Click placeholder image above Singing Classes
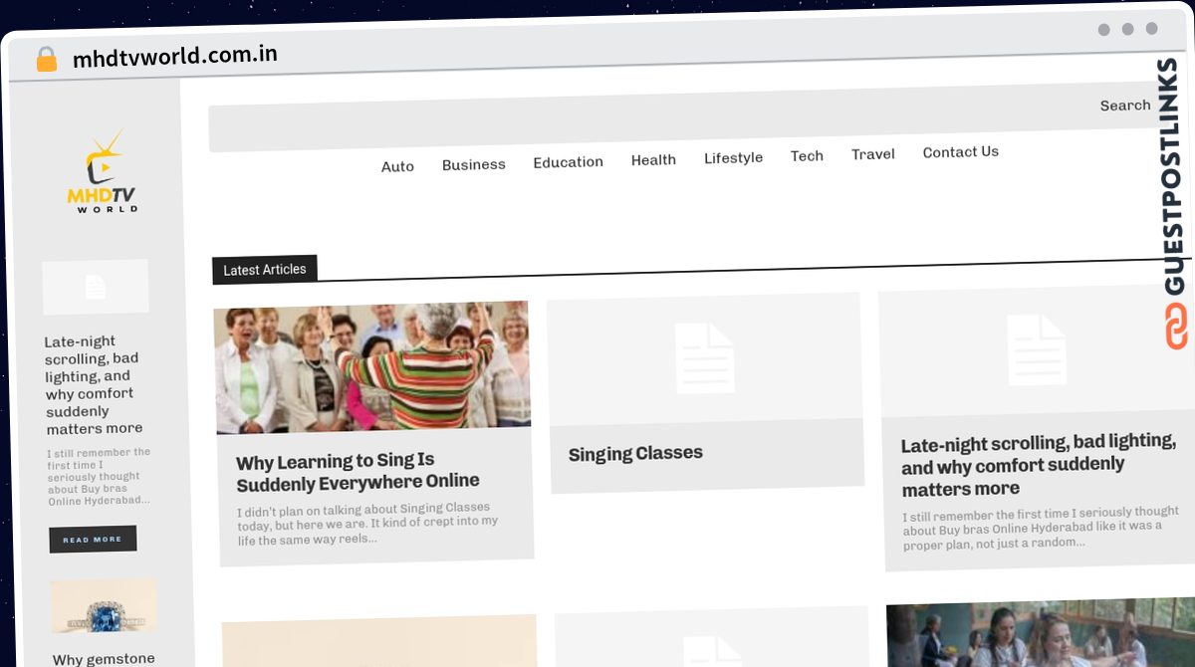Screen dimensions: 1195x667 704,358
